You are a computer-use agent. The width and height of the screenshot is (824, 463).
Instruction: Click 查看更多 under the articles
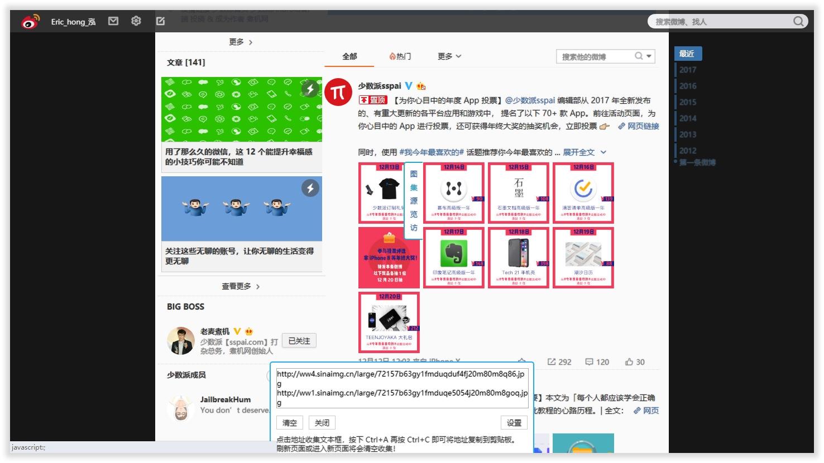pos(241,286)
